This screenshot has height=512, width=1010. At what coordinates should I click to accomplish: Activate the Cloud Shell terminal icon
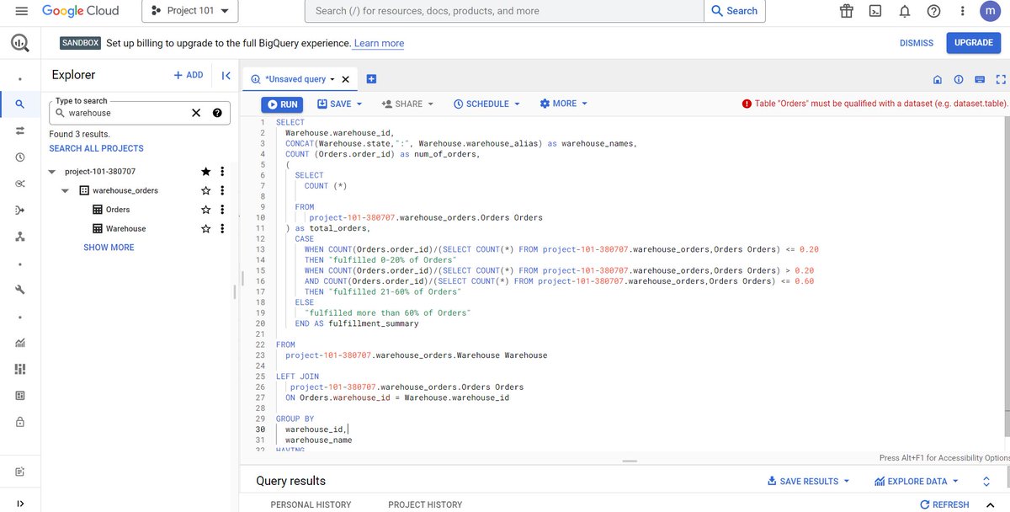(x=875, y=11)
